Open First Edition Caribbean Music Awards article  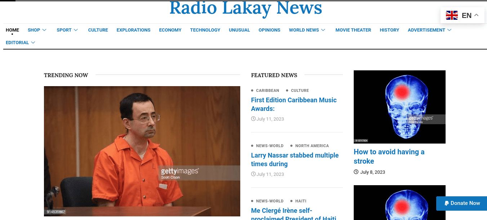294,104
